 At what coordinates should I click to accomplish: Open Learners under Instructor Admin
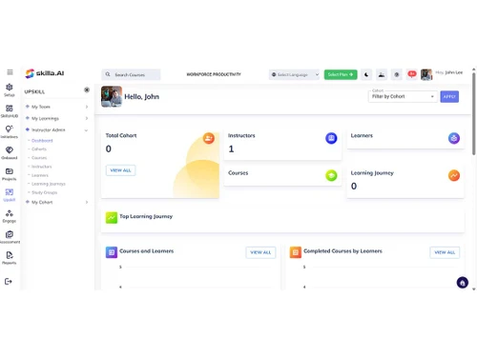pyautogui.click(x=40, y=175)
